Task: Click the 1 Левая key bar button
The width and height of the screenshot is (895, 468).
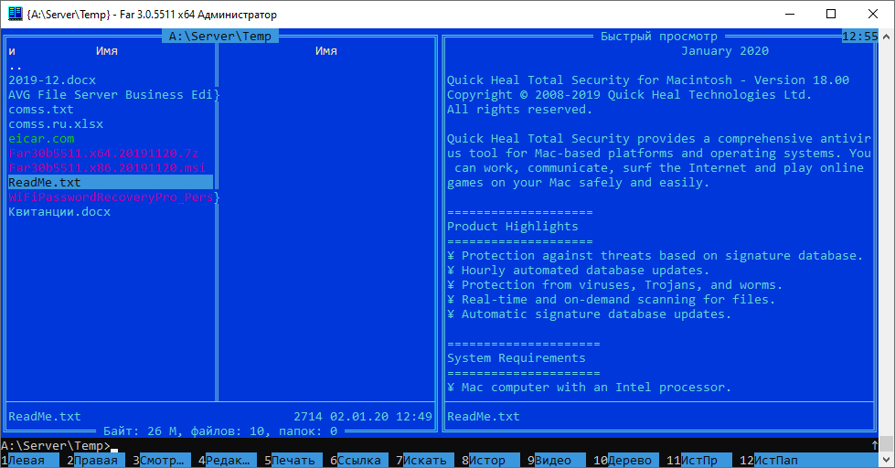Action: pyautogui.click(x=29, y=460)
